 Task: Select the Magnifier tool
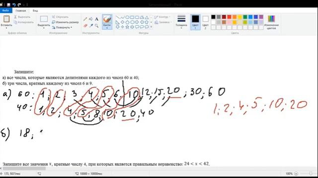pos(96,26)
